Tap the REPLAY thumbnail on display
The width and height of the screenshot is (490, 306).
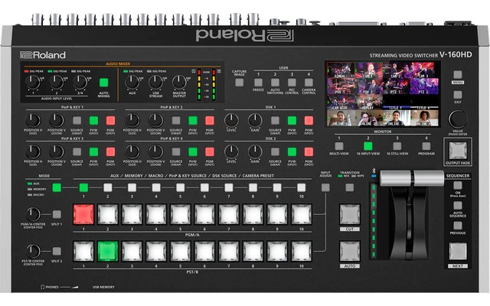tap(369, 102)
